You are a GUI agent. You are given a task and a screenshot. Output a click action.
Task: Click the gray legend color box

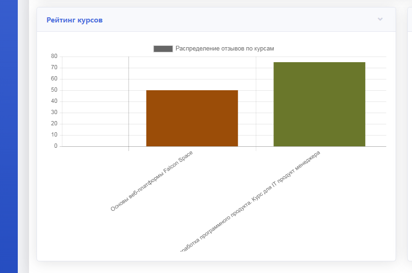click(x=163, y=49)
